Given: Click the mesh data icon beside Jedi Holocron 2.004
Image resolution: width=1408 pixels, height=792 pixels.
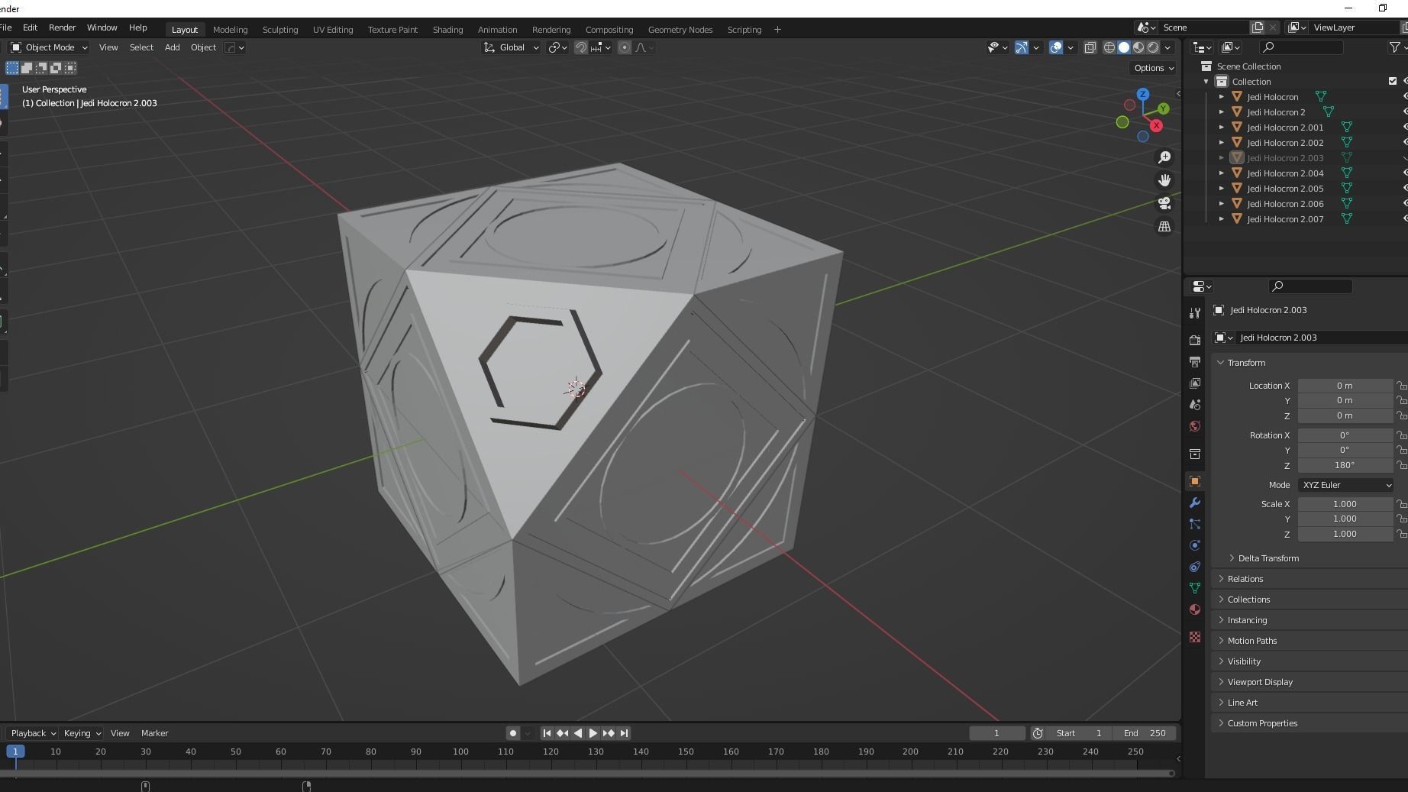Looking at the screenshot, I should (x=1348, y=173).
